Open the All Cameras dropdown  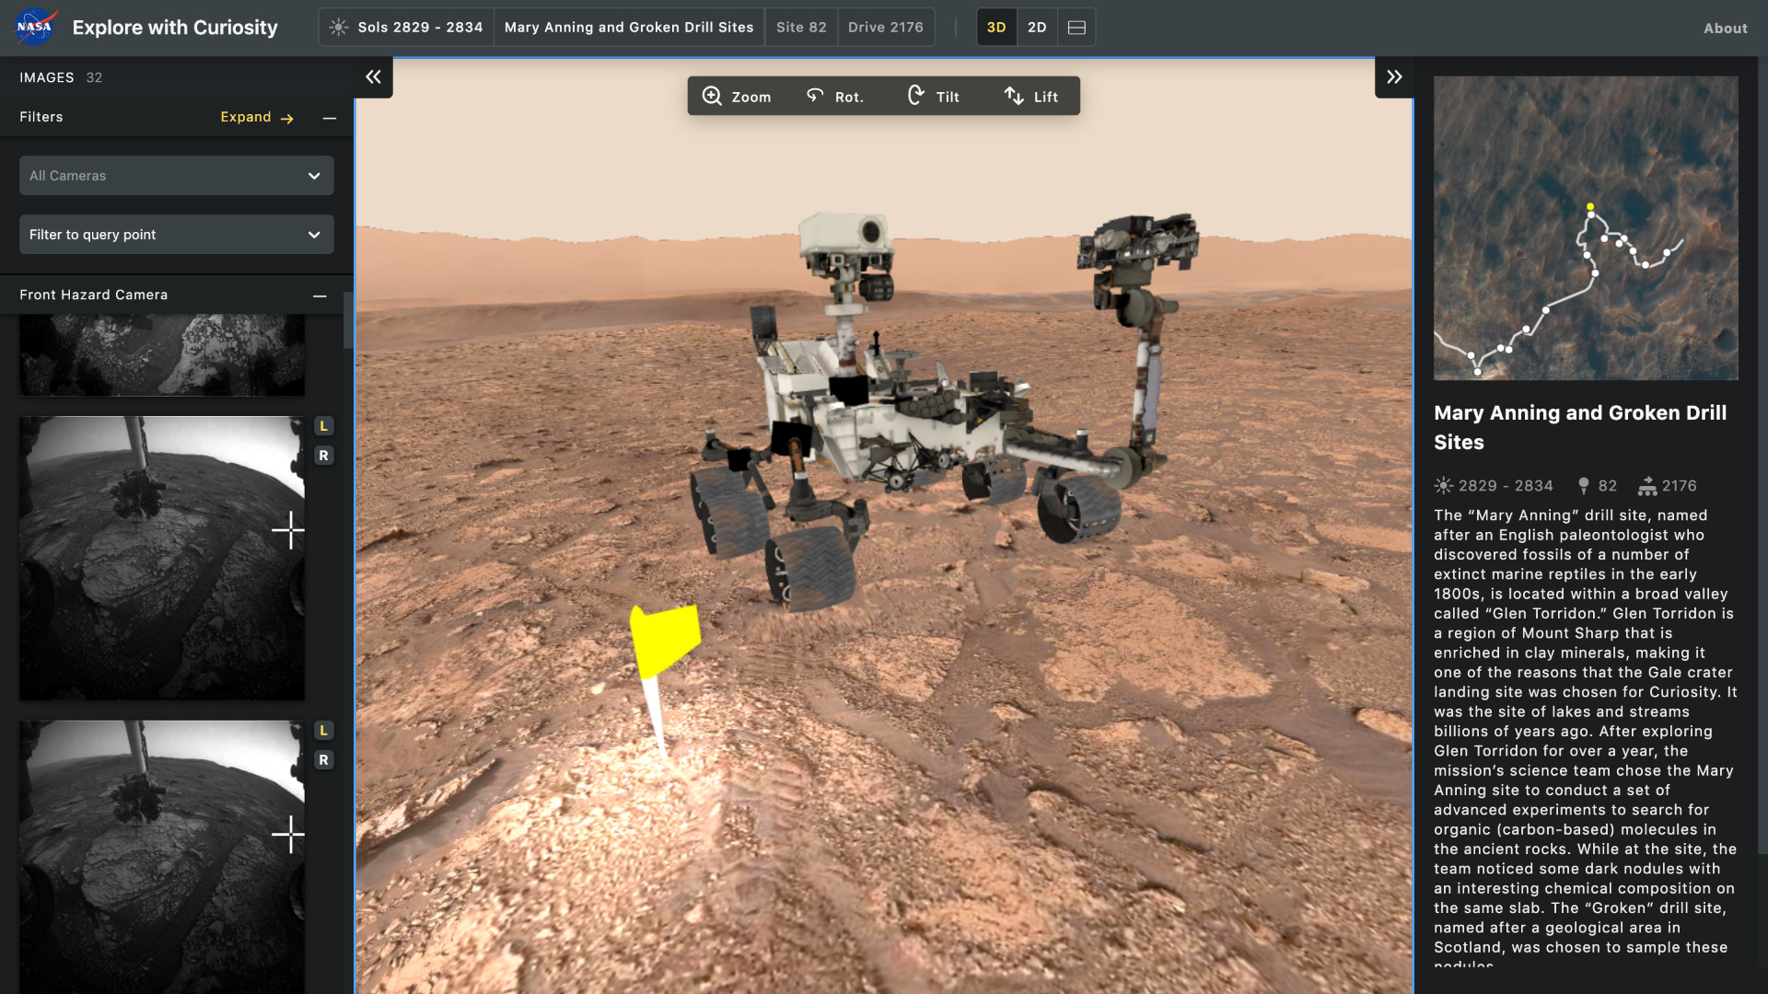click(x=177, y=176)
